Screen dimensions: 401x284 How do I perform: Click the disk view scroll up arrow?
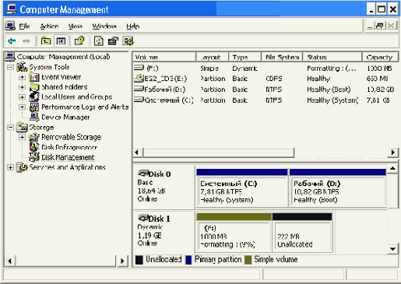click(x=392, y=169)
